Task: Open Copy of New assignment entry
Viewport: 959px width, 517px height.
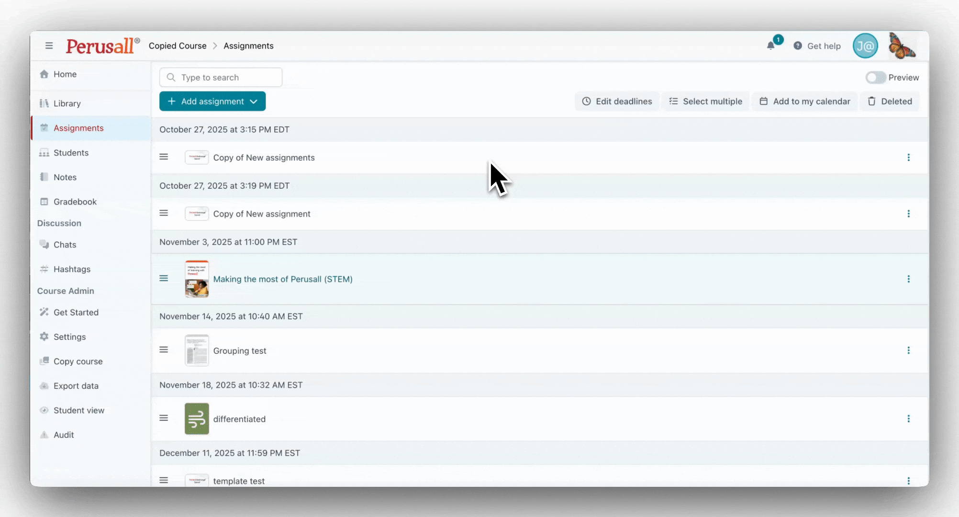Action: pos(262,214)
